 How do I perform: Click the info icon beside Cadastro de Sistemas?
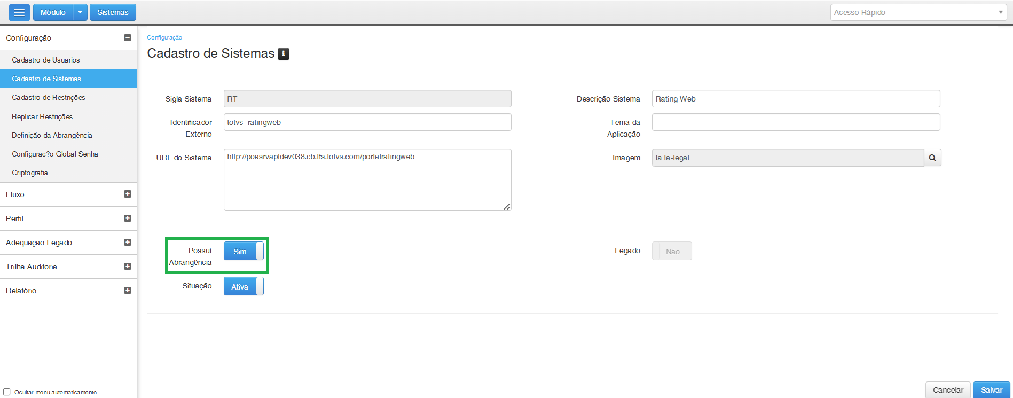pyautogui.click(x=284, y=53)
